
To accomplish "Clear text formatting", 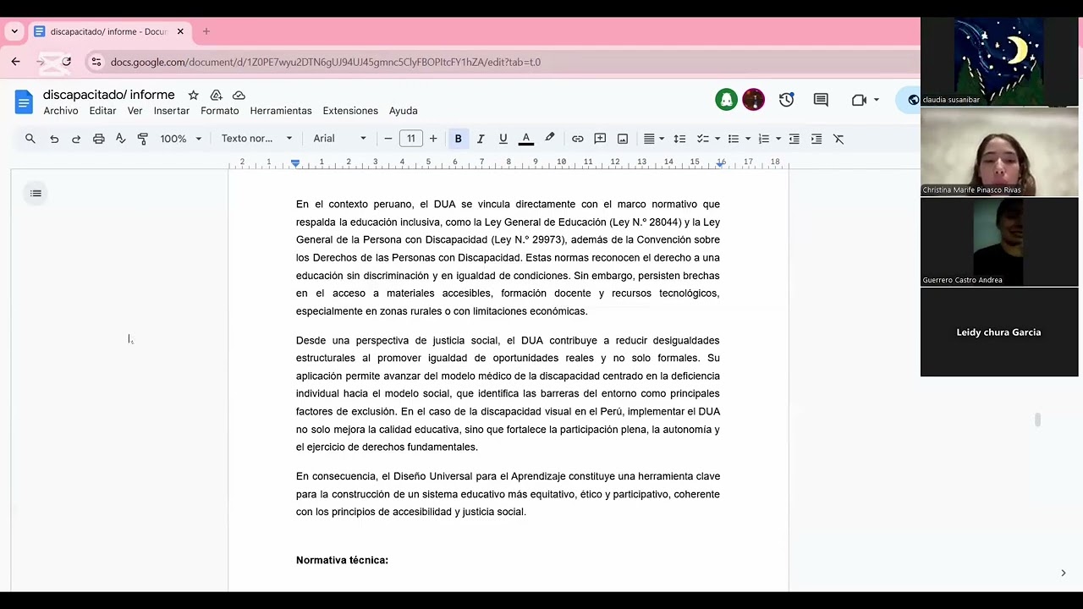I will coord(838,139).
